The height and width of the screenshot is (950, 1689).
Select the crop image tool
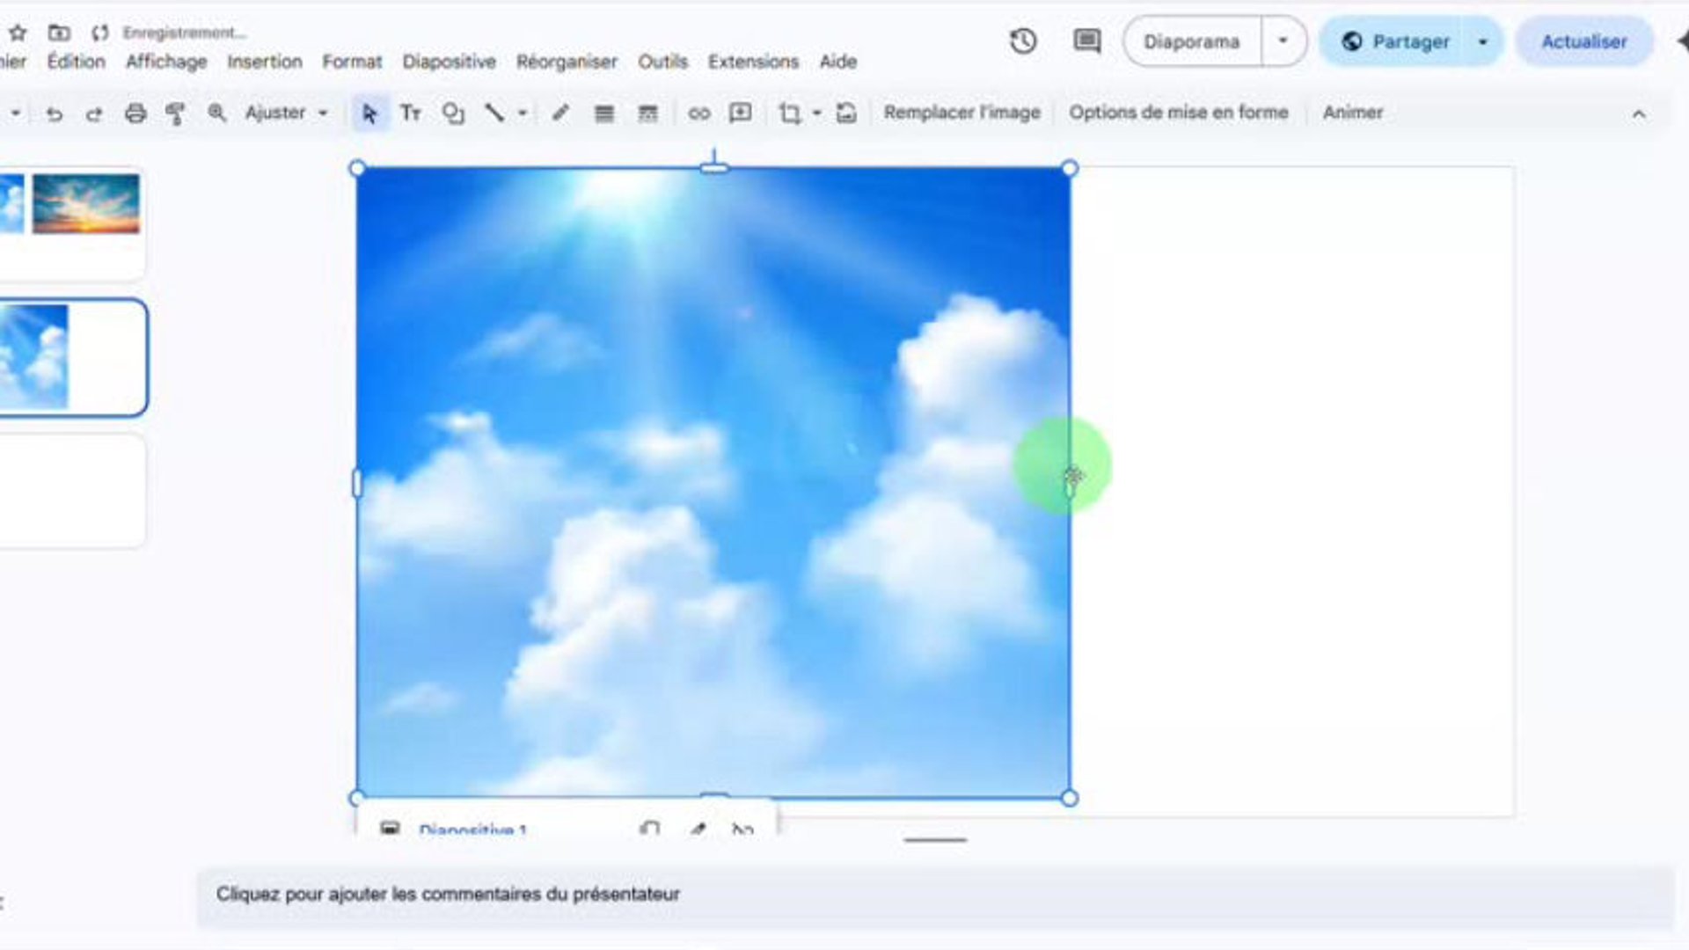click(790, 113)
